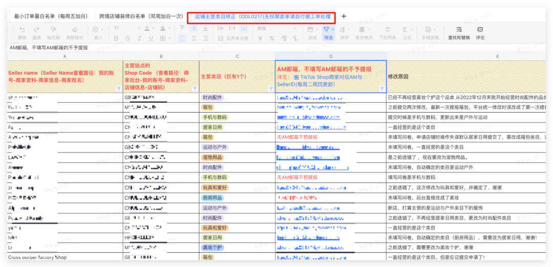Apply currency ¥ format

click(260, 38)
